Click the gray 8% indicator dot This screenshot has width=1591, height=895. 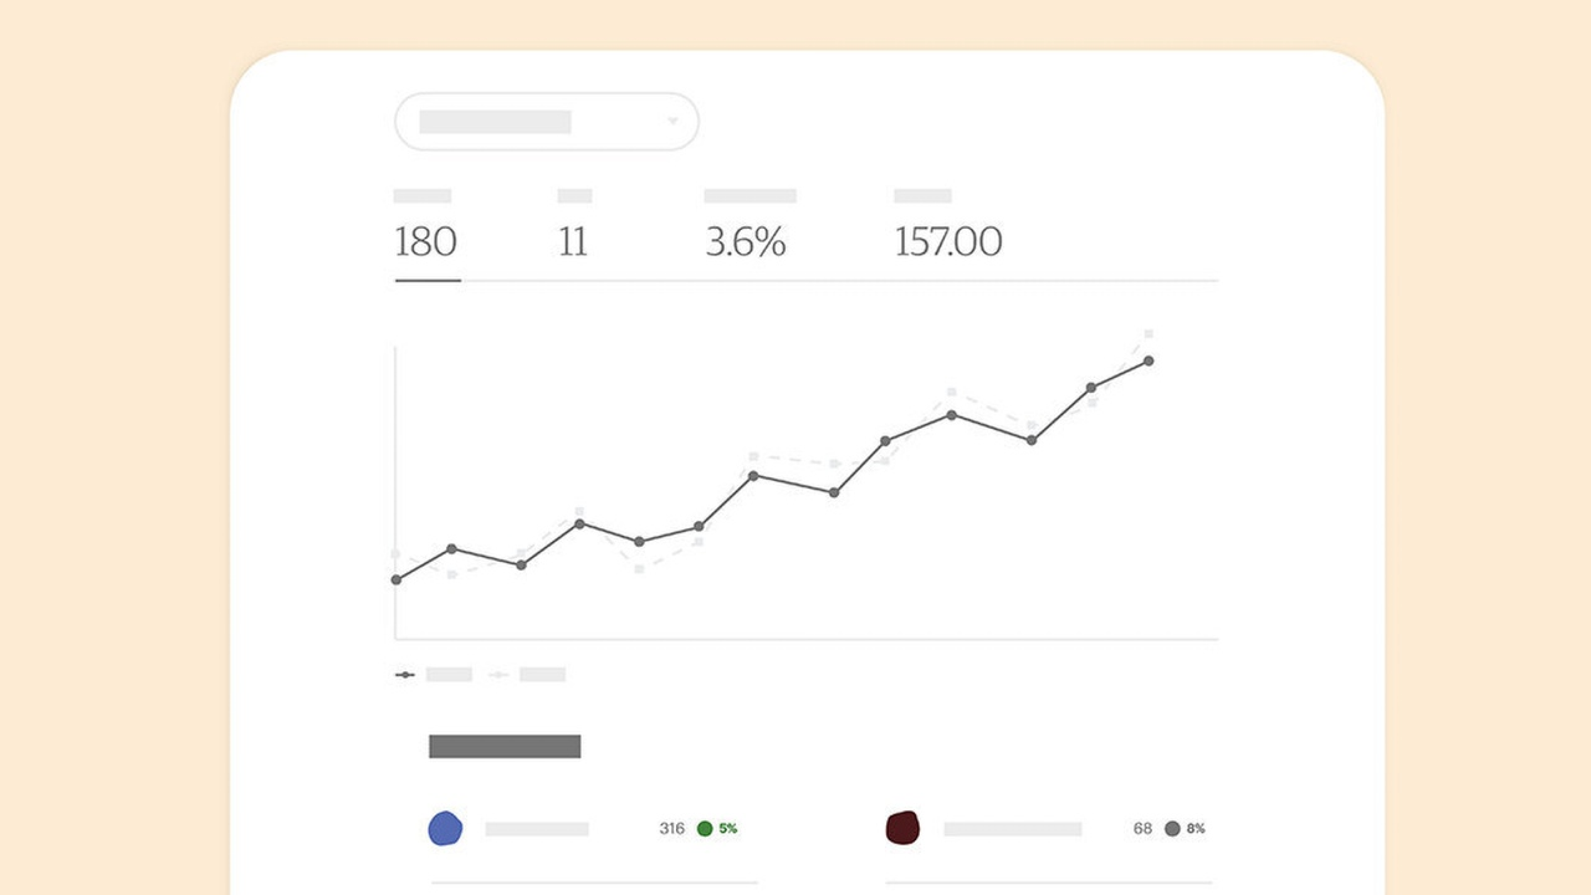1172,829
